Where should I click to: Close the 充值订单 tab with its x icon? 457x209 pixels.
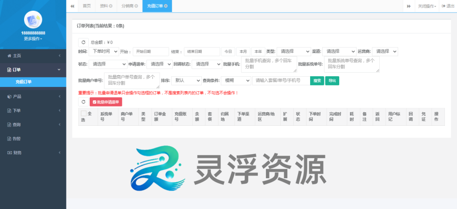click(166, 6)
